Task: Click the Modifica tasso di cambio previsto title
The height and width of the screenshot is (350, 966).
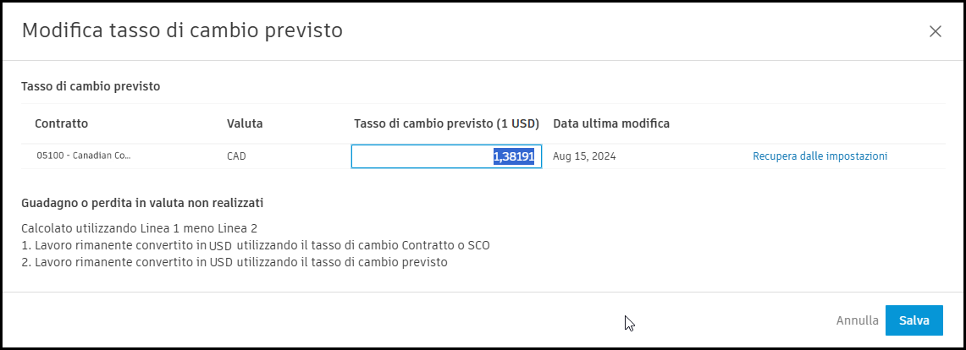Action: (x=182, y=30)
